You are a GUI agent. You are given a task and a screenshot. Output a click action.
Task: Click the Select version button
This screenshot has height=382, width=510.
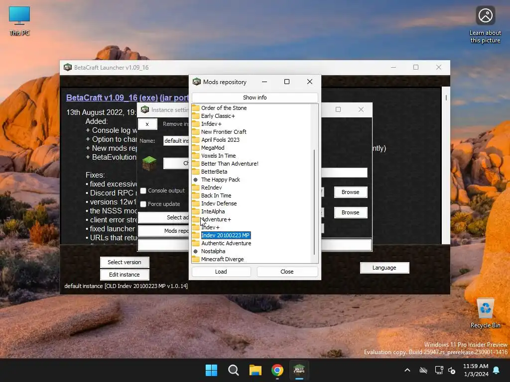pyautogui.click(x=125, y=262)
